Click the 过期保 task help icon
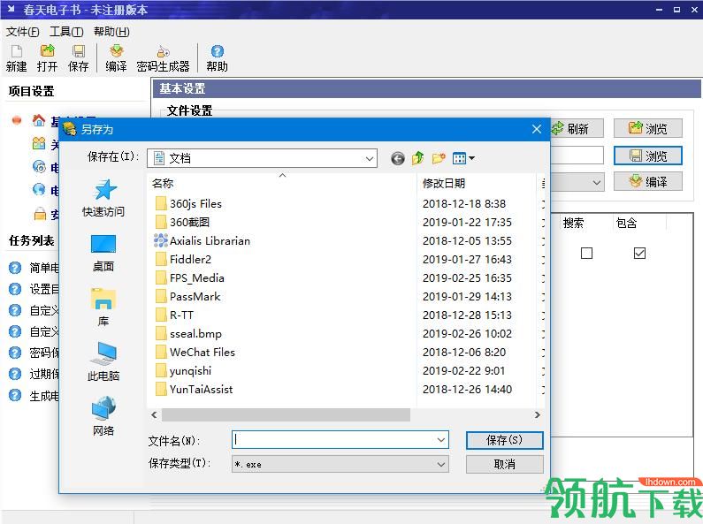703x524 pixels. tap(15, 374)
